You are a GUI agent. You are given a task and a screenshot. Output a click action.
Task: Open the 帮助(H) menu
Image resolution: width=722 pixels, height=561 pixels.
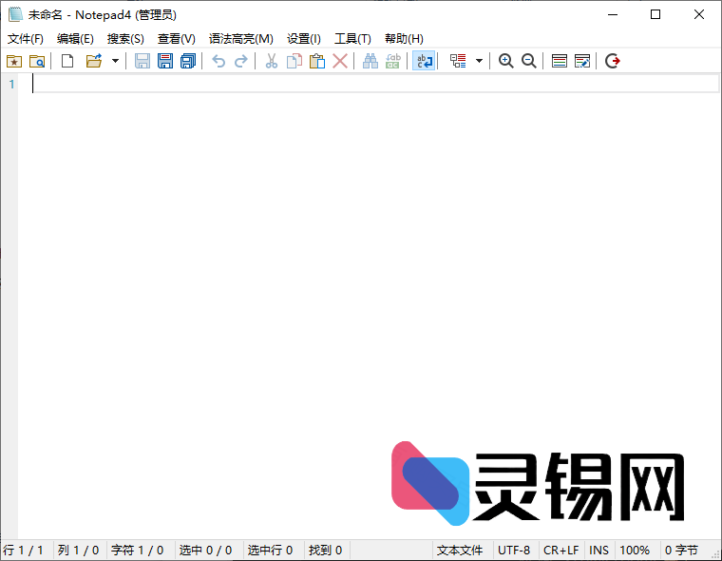(404, 39)
